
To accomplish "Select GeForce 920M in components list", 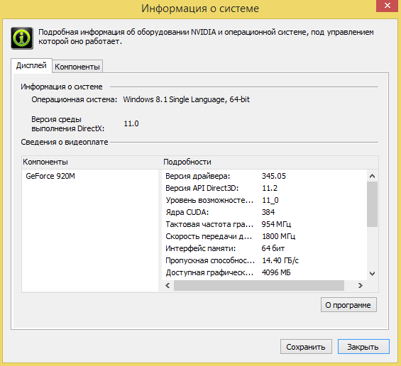I will 50,176.
